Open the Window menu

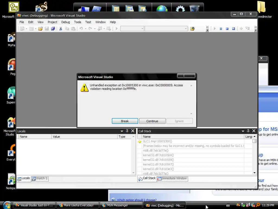[100, 22]
